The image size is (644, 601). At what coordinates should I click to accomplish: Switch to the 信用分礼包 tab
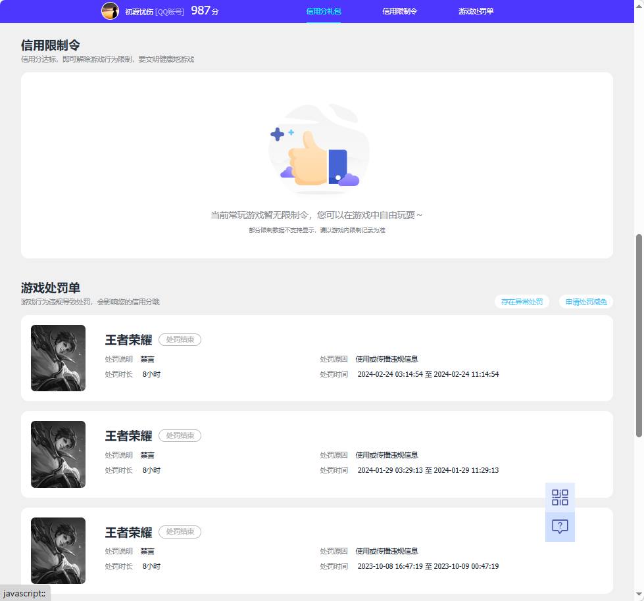coord(324,11)
